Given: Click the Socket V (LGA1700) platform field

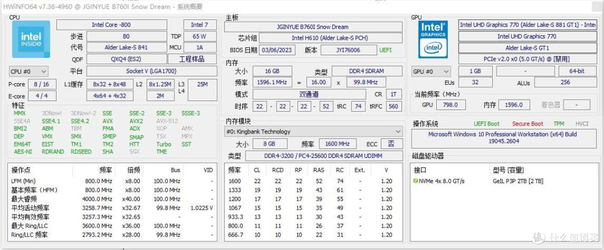Looking at the screenshot, I should (x=152, y=71).
